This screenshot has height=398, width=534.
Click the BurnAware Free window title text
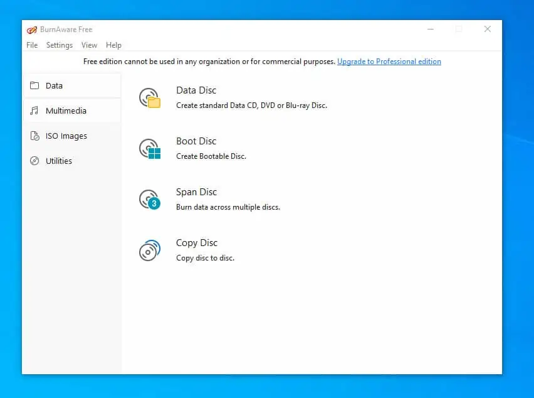[x=66, y=30]
